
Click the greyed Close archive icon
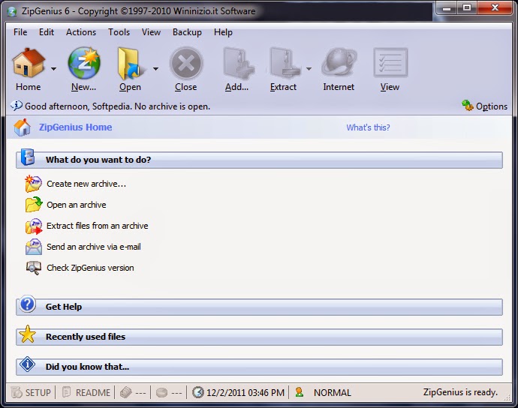click(186, 63)
